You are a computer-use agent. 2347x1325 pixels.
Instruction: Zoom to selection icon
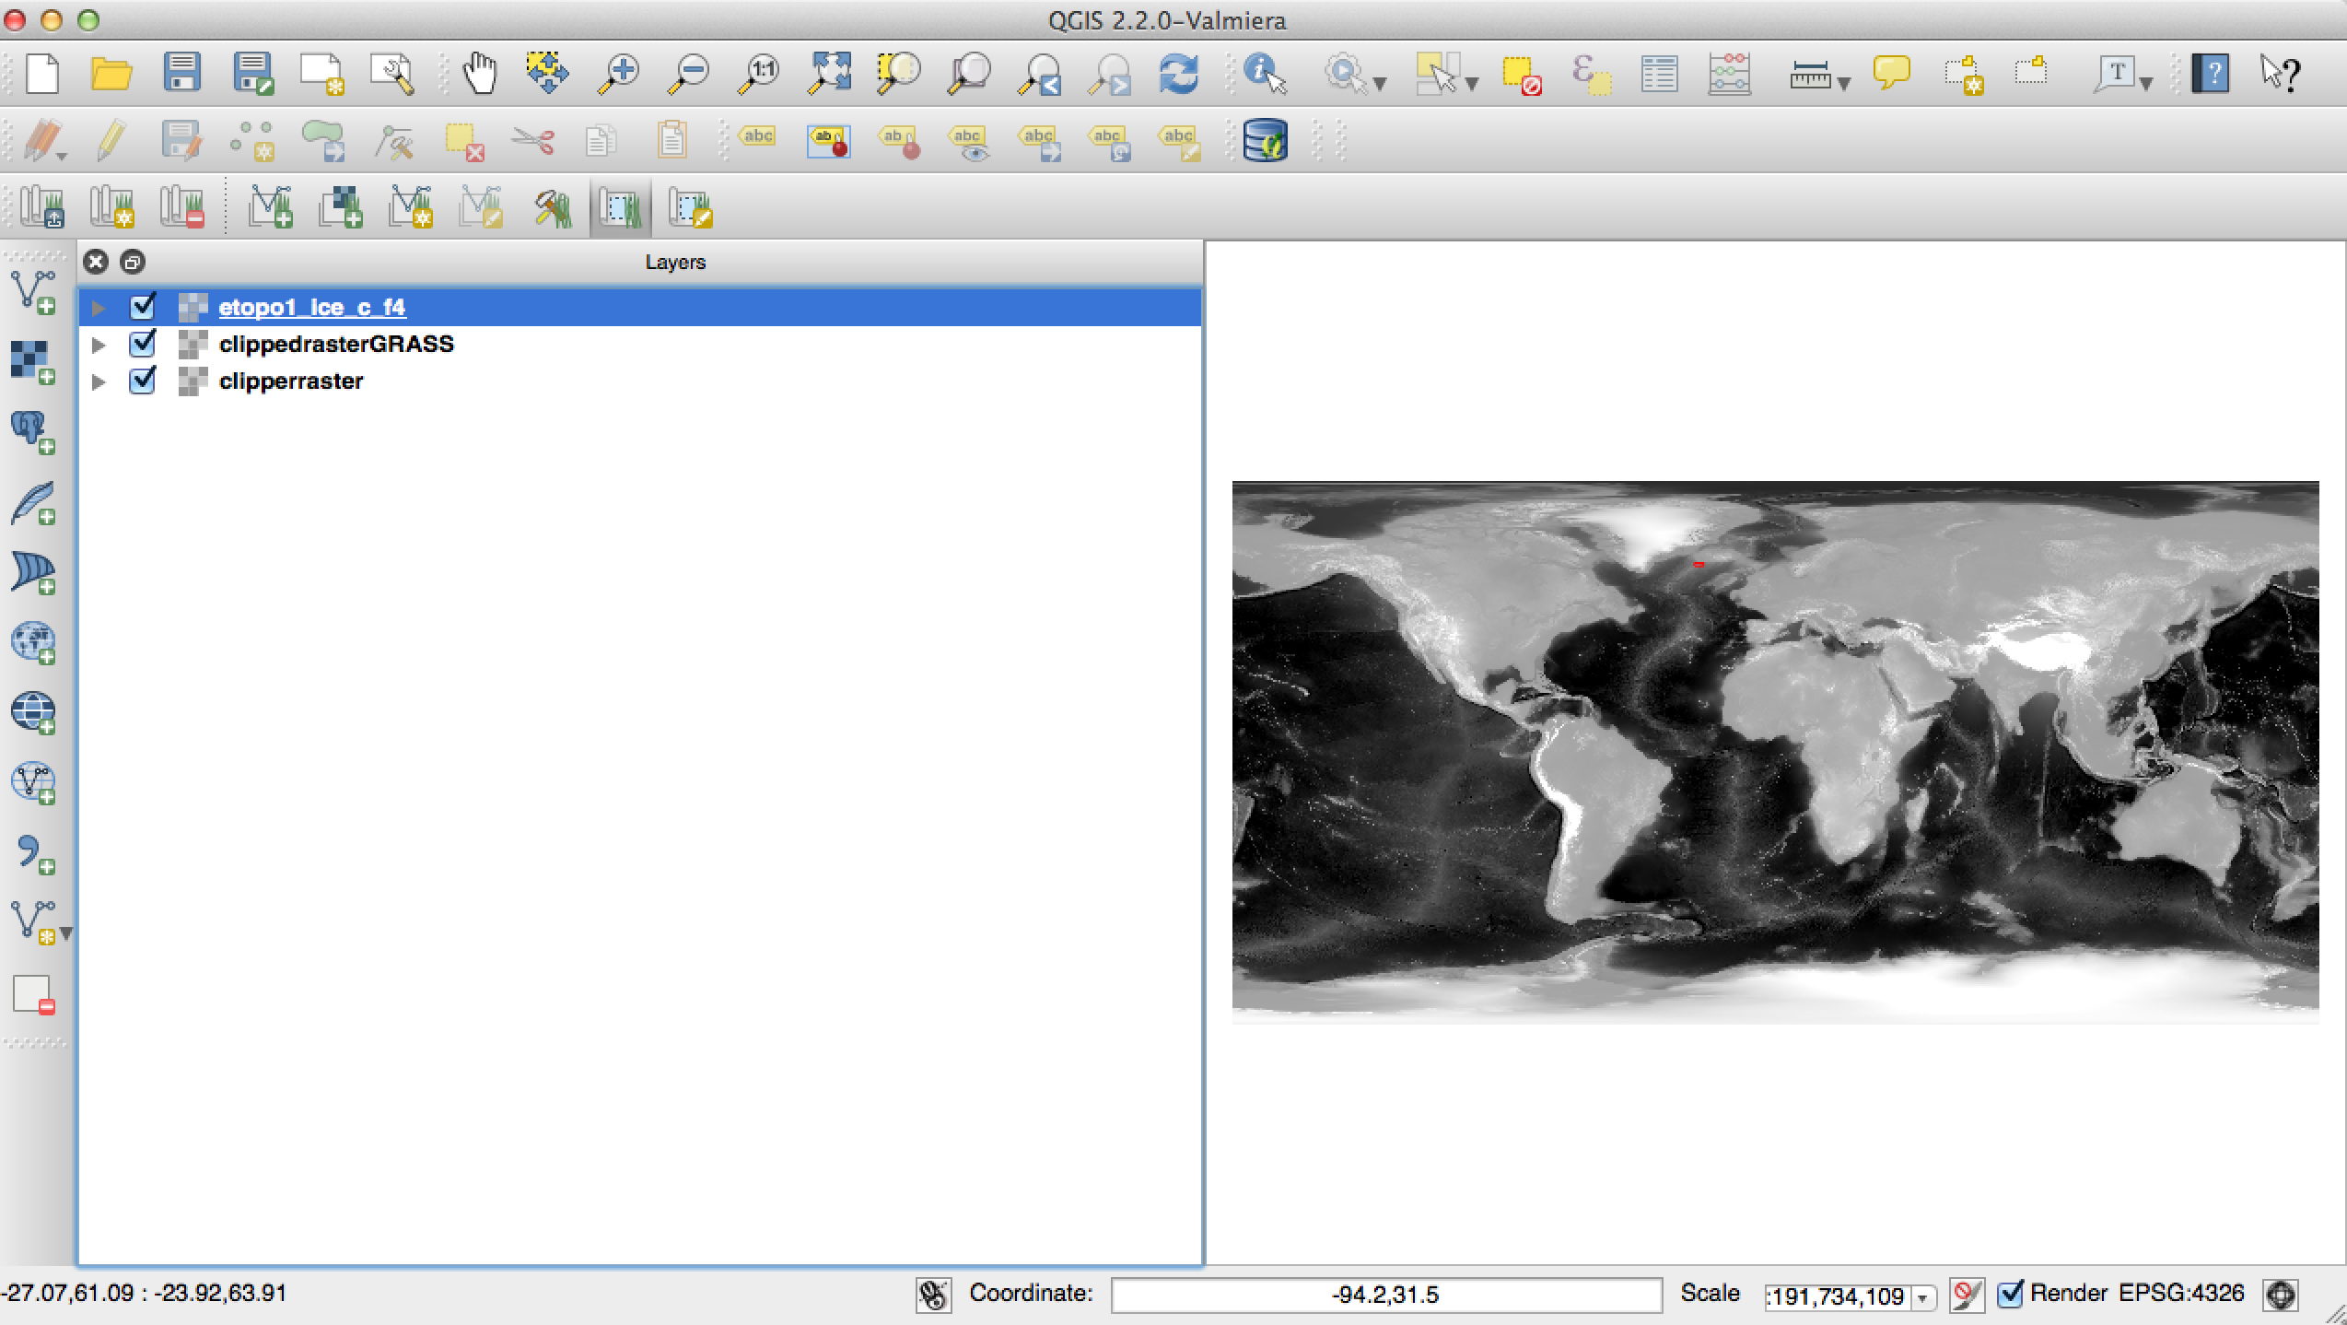pyautogui.click(x=899, y=73)
